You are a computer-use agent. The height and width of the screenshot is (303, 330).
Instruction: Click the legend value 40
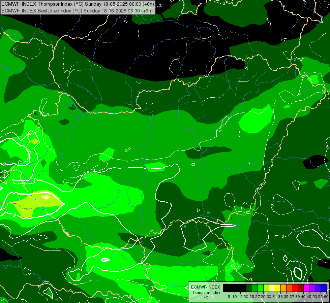point(303,297)
